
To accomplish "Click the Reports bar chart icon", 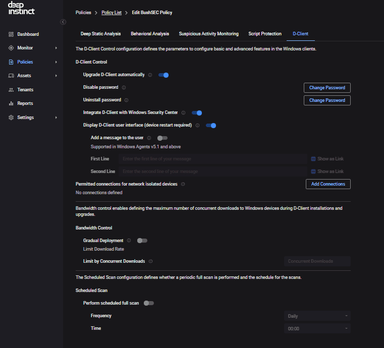I will coord(11,103).
